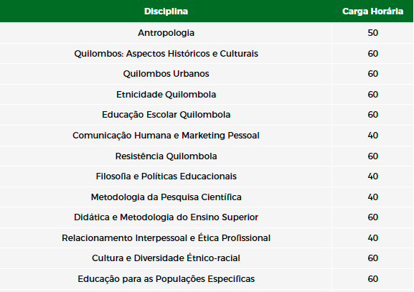Screen dimensions: 414x292
Task: Click 40 hours beside Relacionamento Interpessoal
Action: tap(373, 238)
